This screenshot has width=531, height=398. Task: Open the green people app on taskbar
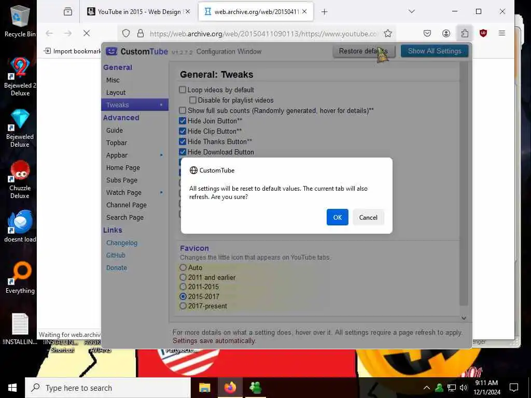(x=255, y=388)
